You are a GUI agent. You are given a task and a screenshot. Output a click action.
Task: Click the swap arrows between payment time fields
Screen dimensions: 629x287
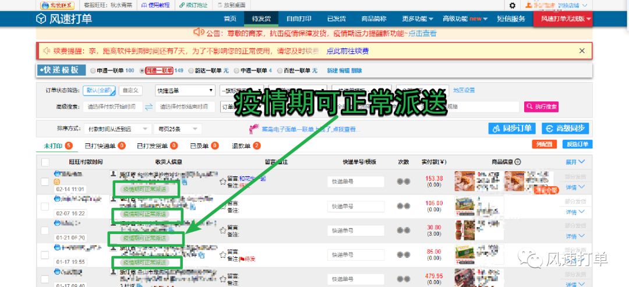149,107
